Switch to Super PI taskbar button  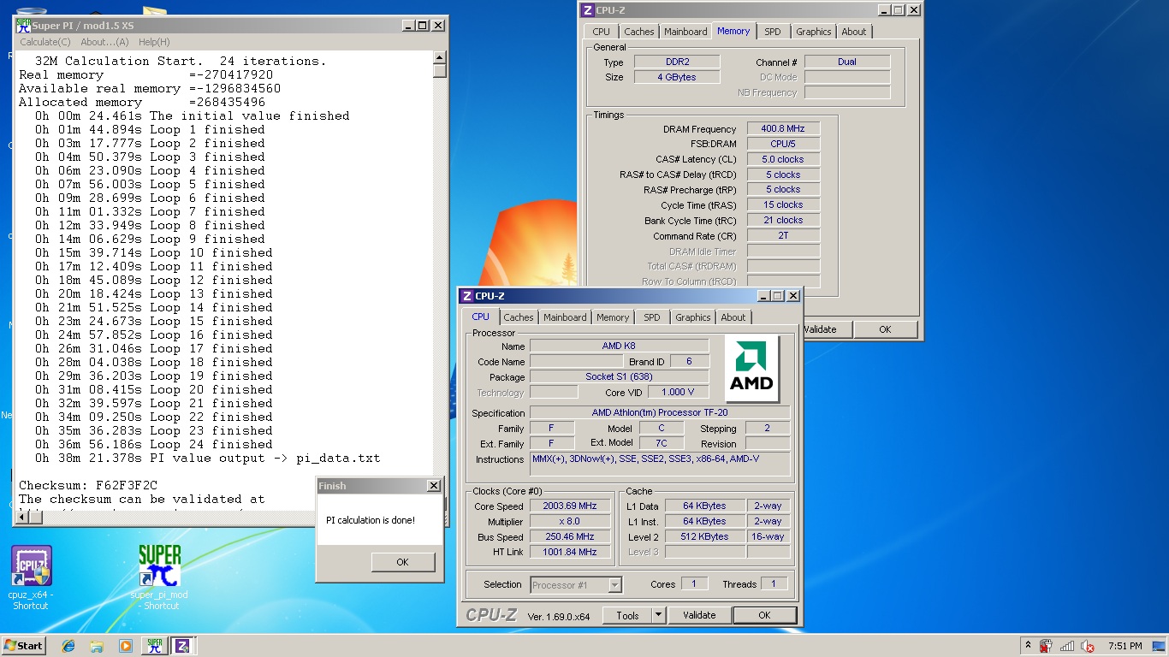click(155, 646)
